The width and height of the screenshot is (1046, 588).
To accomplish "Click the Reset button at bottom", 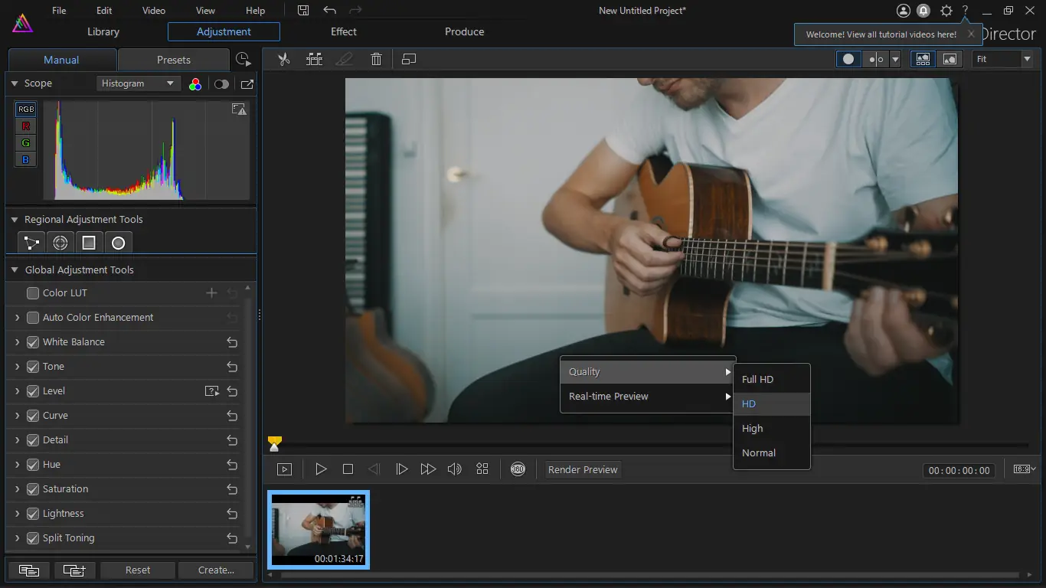I will pyautogui.click(x=138, y=570).
